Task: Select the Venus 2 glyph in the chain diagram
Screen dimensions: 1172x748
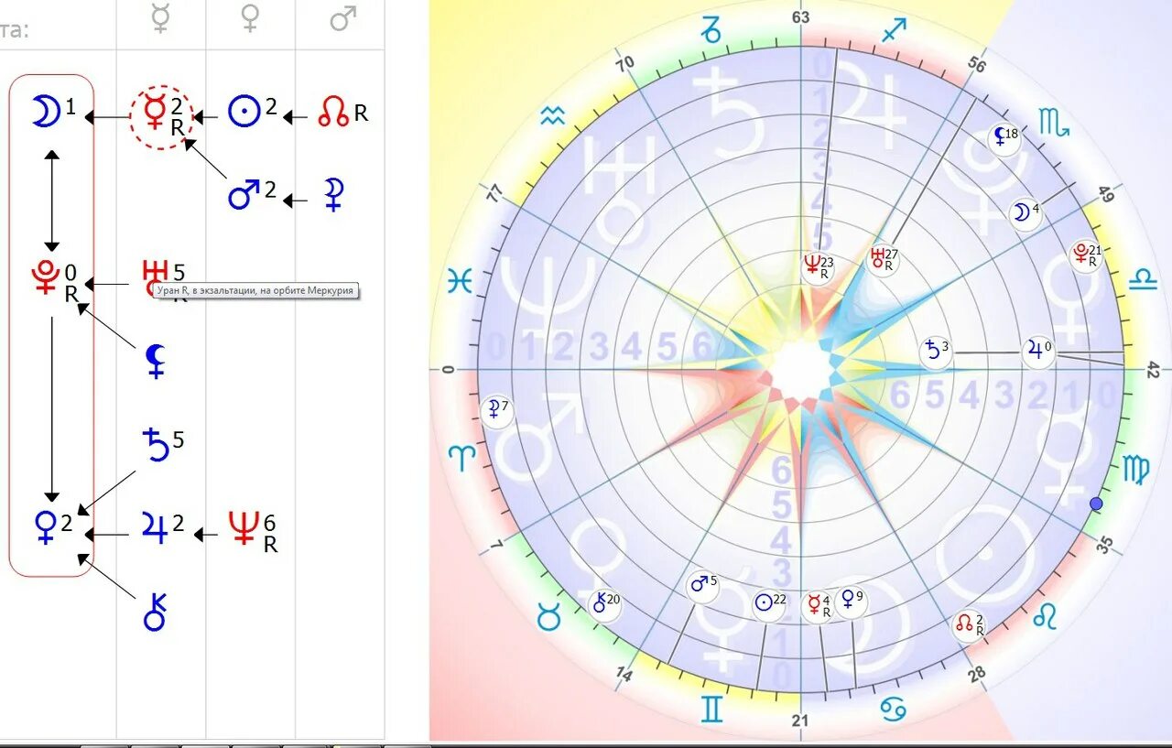Action: [44, 528]
